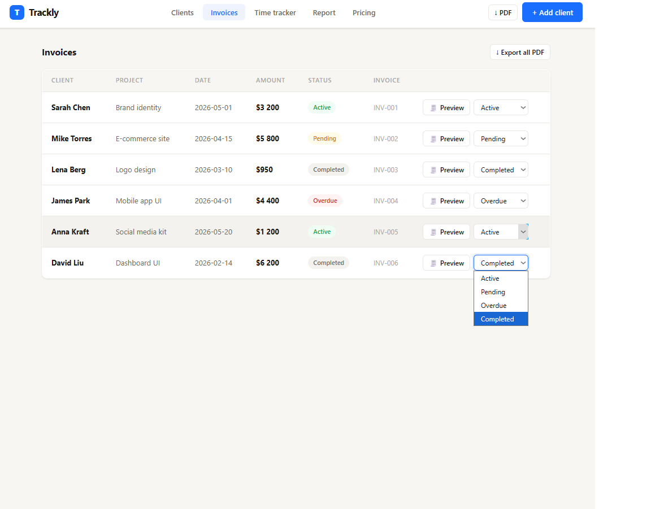The image size is (651, 509).
Task: Click the AMOUNT column header
Action: (270, 81)
